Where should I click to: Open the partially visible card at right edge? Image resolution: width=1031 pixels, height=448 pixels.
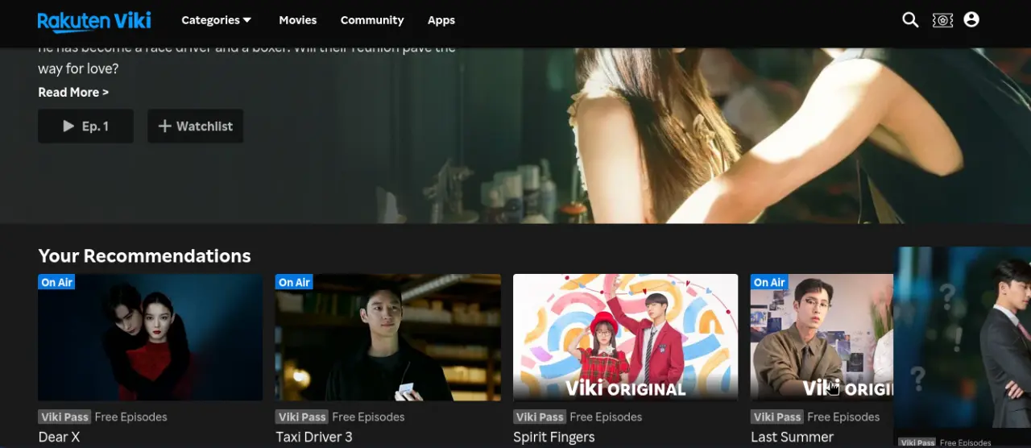[x=963, y=338]
